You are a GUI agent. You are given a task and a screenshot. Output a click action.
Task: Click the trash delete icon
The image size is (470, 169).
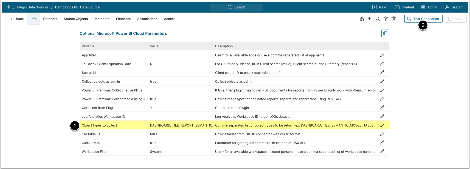394,19
